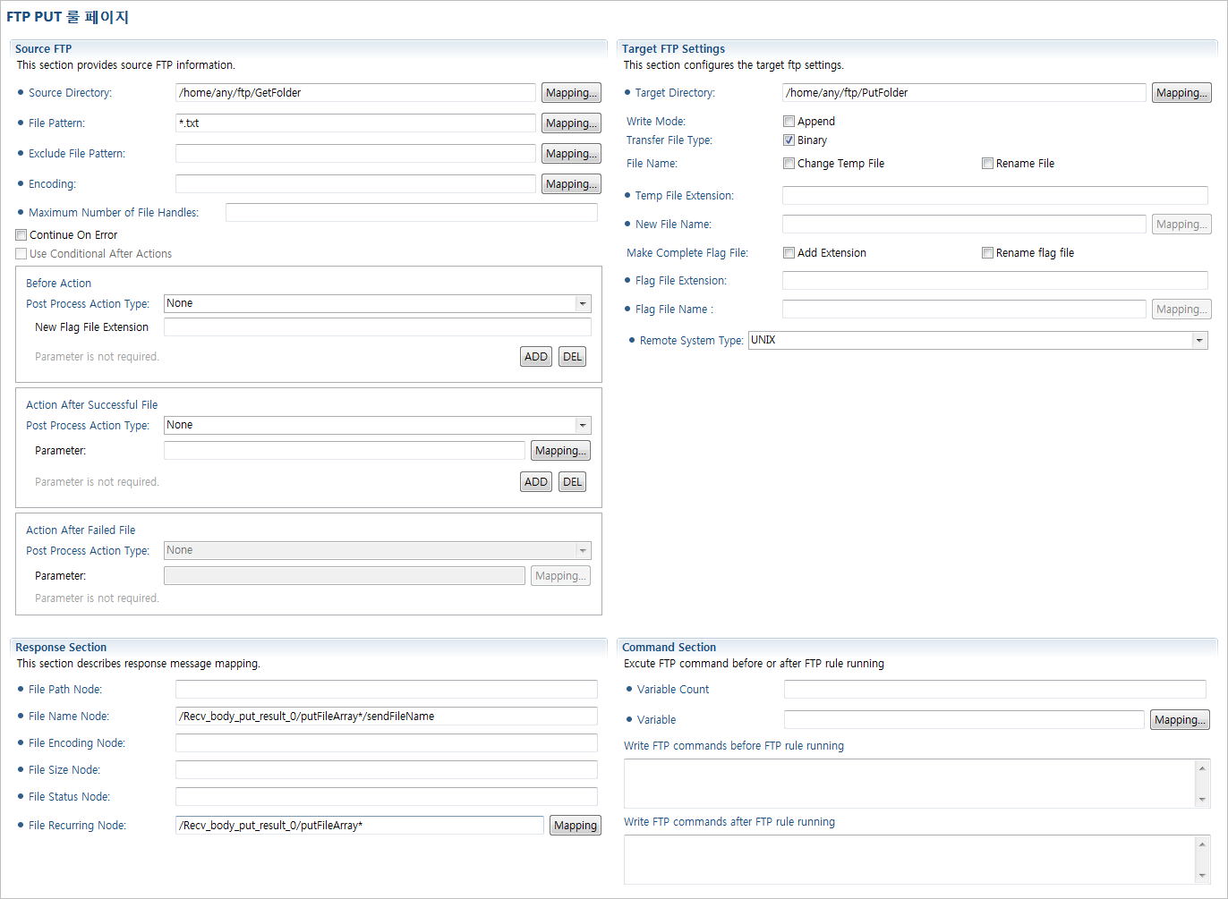The width and height of the screenshot is (1228, 899).
Task: Check the Rename File option
Action: click(x=987, y=164)
